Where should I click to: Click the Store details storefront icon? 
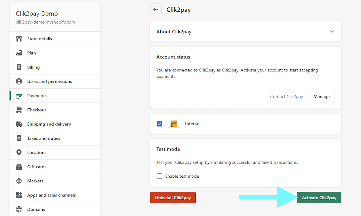point(19,39)
